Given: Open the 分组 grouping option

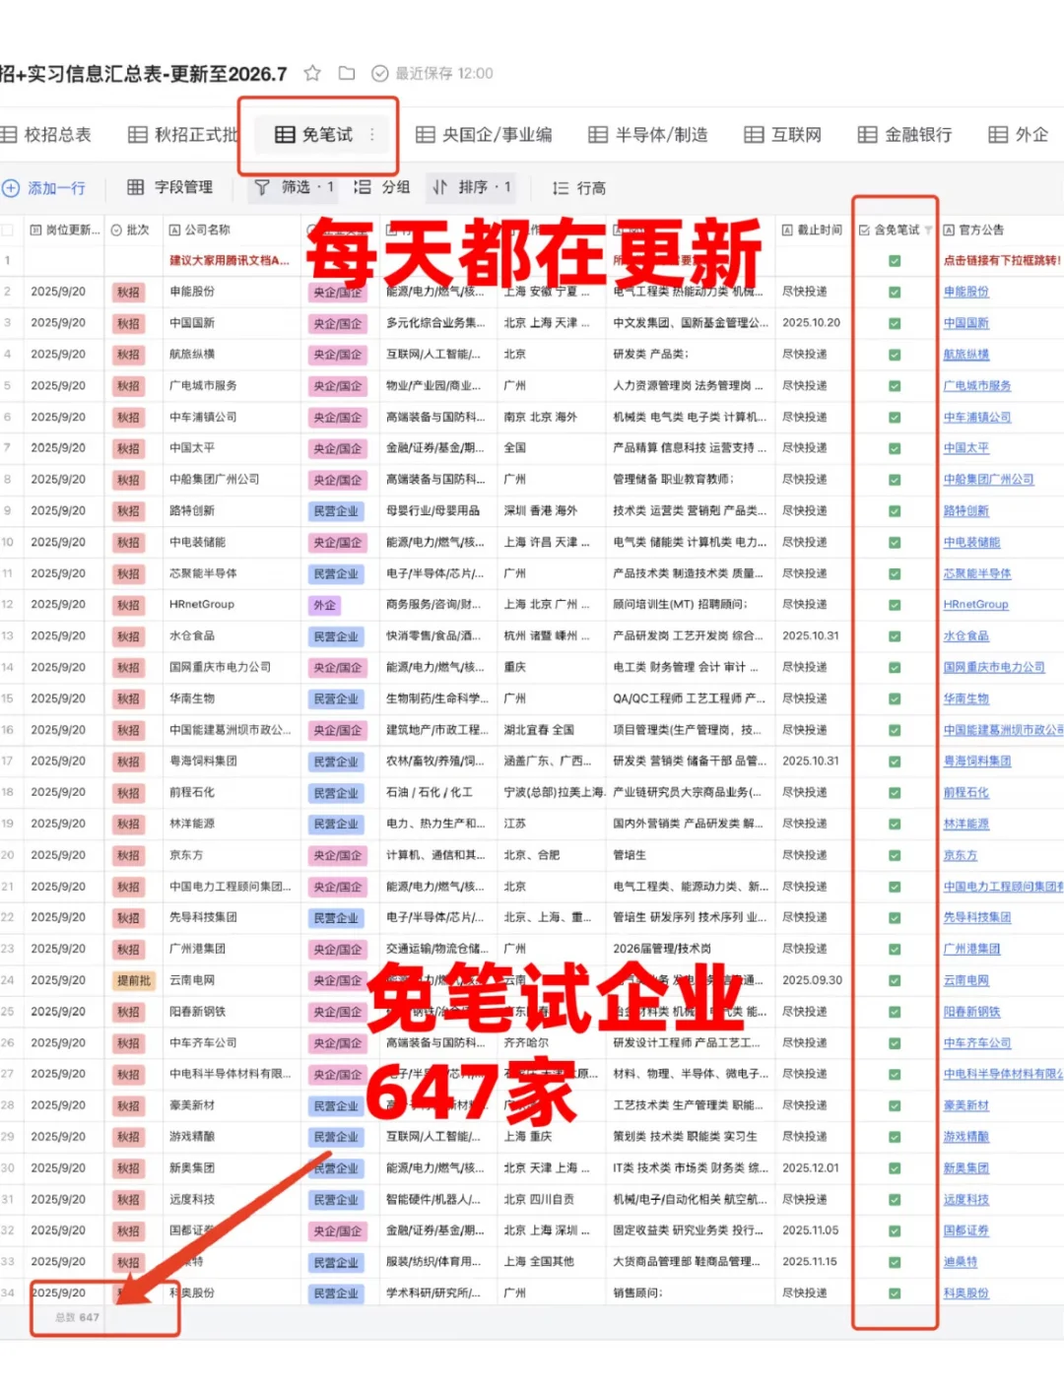Looking at the screenshot, I should pyautogui.click(x=382, y=187).
